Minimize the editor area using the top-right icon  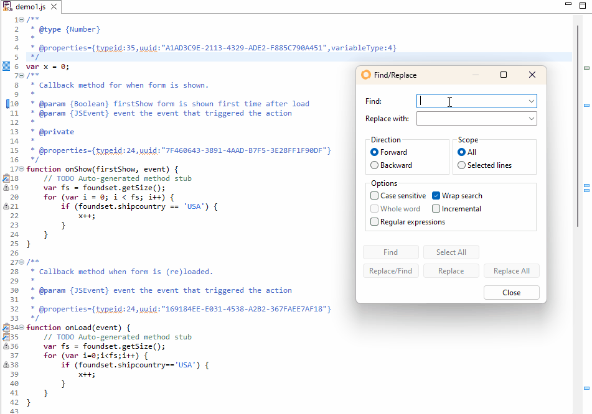568,4
